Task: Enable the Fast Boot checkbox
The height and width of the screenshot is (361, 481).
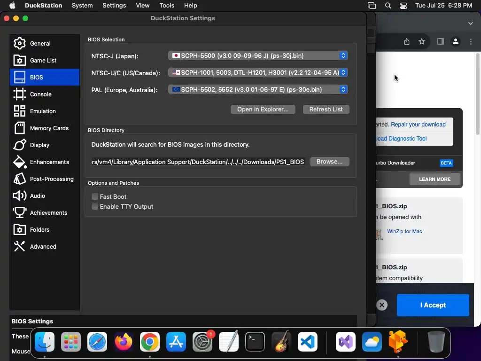Action: [x=95, y=196]
